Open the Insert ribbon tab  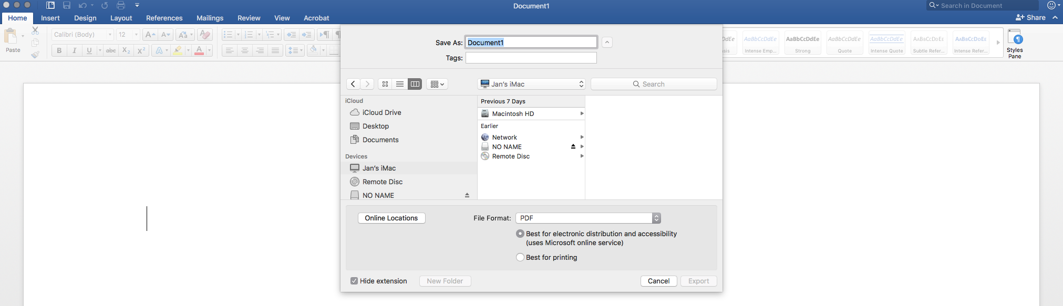(x=50, y=18)
